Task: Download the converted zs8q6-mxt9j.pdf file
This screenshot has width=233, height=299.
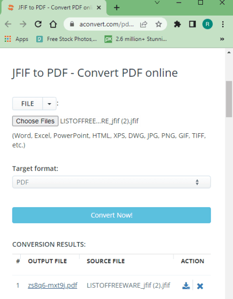Action: 186,286
